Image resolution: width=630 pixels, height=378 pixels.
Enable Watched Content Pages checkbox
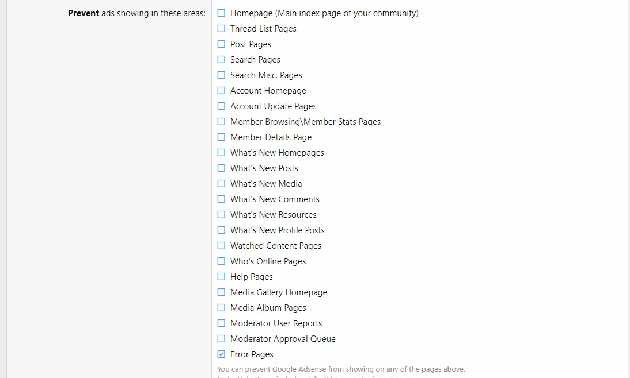[x=221, y=245]
